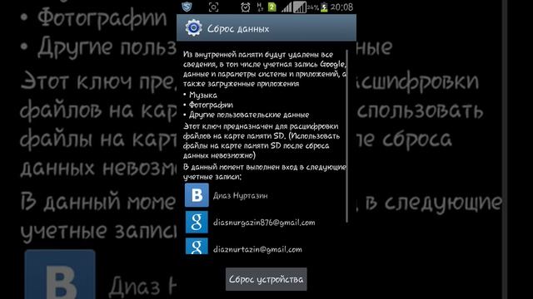The image size is (533, 299).
Task: Tap the screenshot capture icon in status bar
Action: pos(213,7)
